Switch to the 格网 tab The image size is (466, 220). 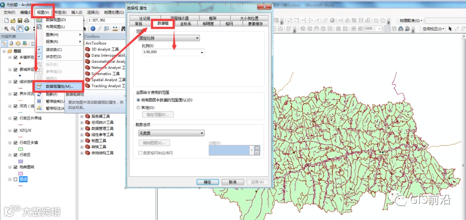[x=229, y=24]
